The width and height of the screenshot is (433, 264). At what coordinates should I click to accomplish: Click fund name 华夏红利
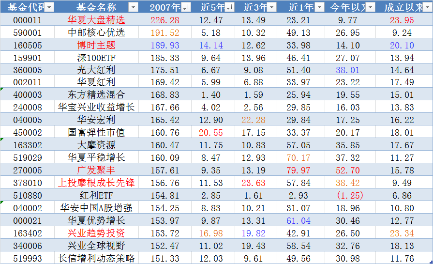96,82
